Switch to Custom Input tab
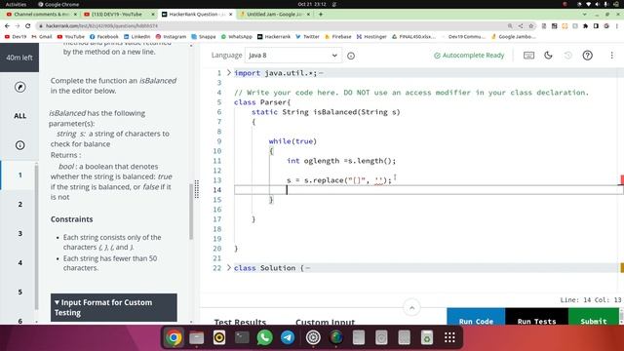The width and height of the screenshot is (624, 351). tap(325, 321)
